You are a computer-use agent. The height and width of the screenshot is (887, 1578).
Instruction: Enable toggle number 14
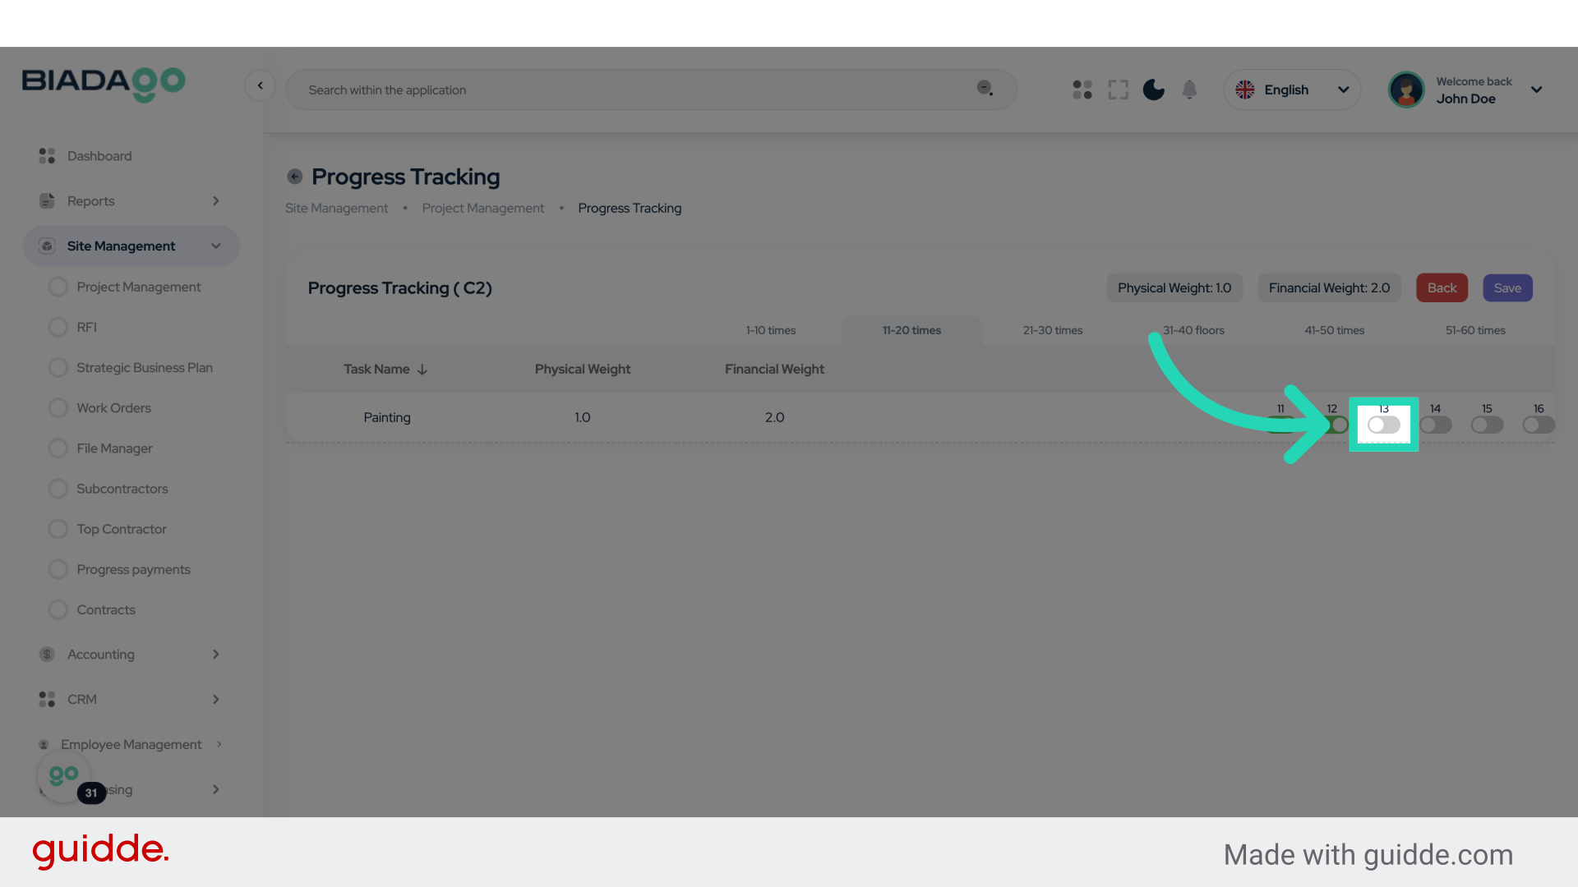tap(1436, 425)
